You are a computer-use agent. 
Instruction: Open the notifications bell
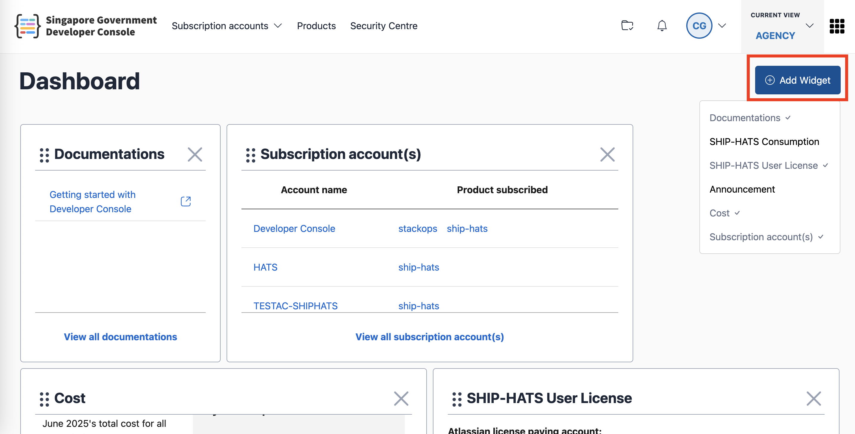tap(662, 26)
